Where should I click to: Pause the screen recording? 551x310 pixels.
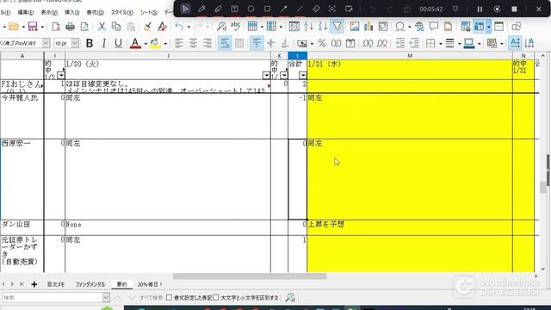[x=480, y=9]
